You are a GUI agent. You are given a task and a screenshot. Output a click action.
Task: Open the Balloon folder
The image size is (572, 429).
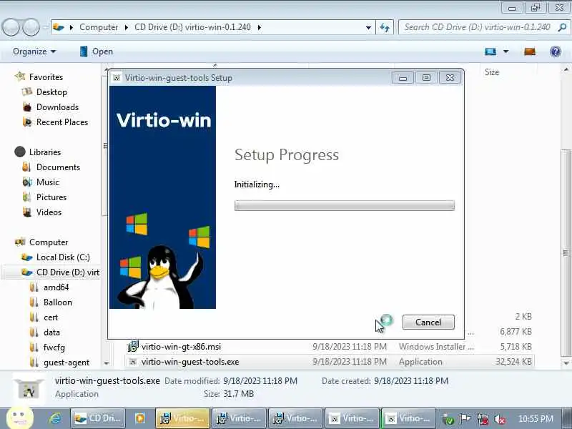tap(58, 302)
